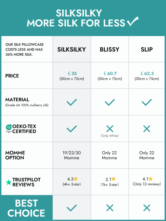Click the yellow star beside the 2.1 rating
The image size is (166, 221).
[x=113, y=179]
